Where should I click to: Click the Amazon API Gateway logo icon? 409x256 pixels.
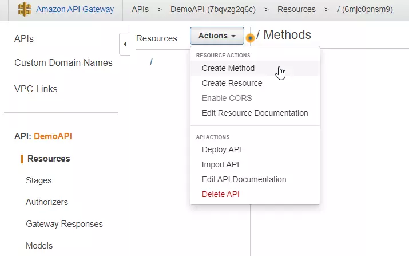click(25, 9)
